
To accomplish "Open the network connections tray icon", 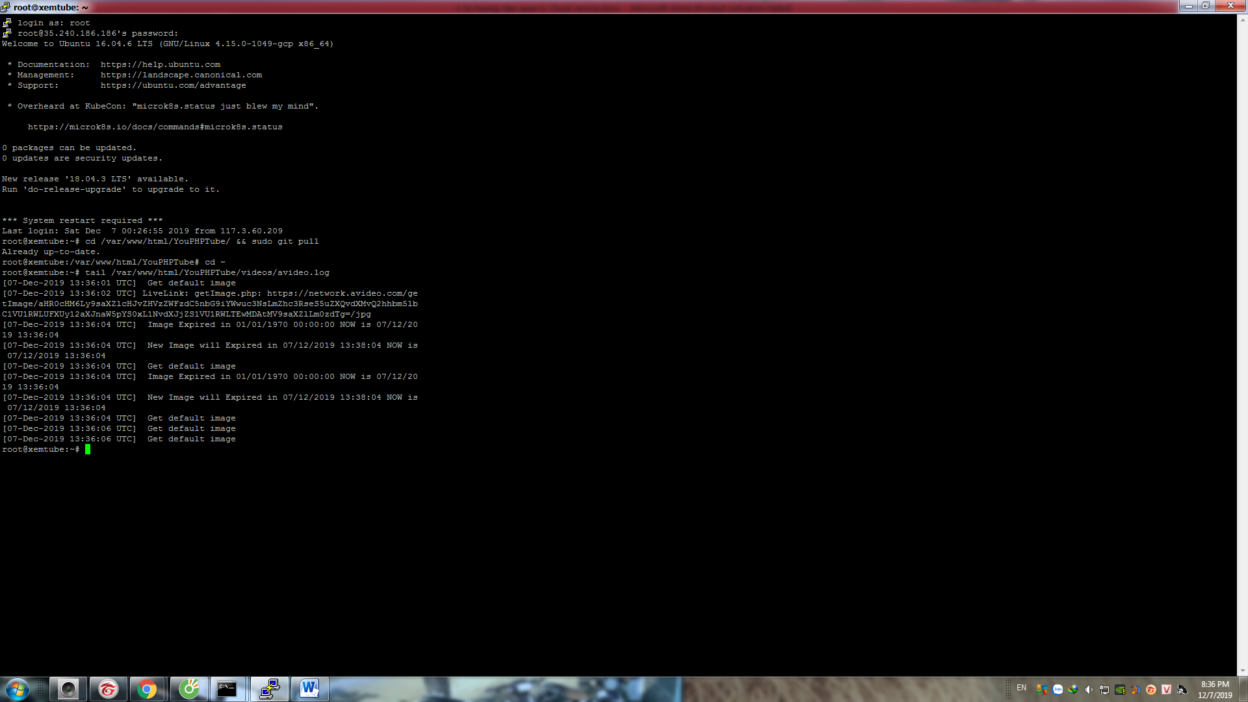I will [1104, 690].
